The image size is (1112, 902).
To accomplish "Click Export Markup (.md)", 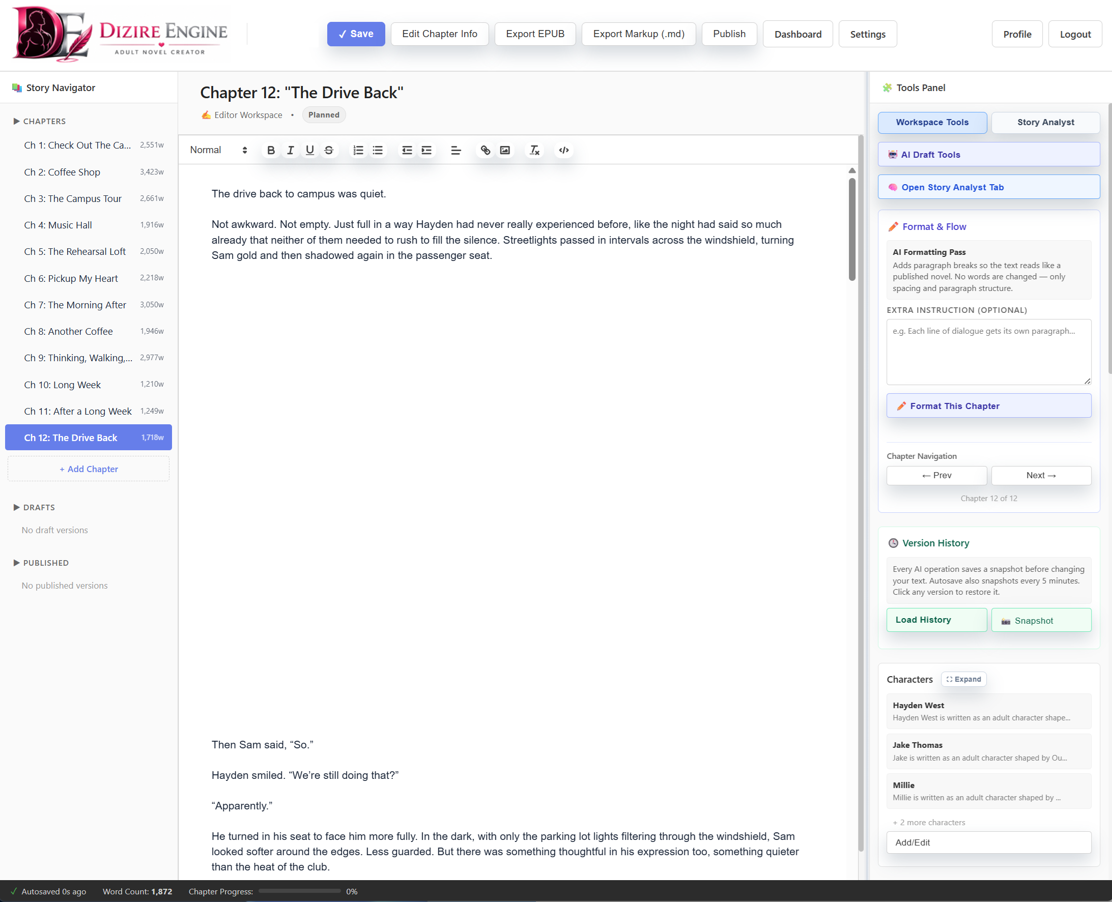I will tap(639, 34).
